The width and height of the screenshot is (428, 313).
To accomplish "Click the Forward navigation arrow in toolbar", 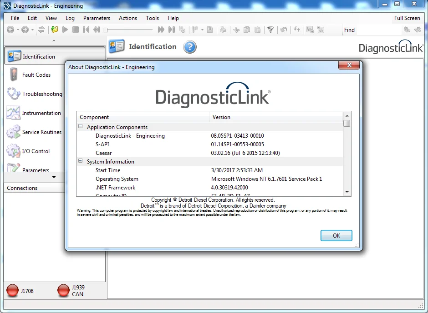I will (x=25, y=30).
